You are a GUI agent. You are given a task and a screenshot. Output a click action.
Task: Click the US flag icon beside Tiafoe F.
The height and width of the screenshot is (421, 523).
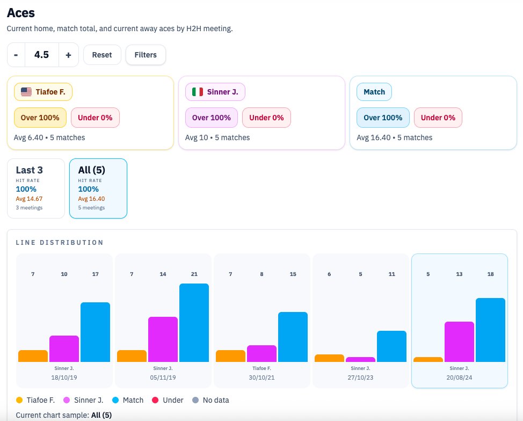(x=25, y=91)
